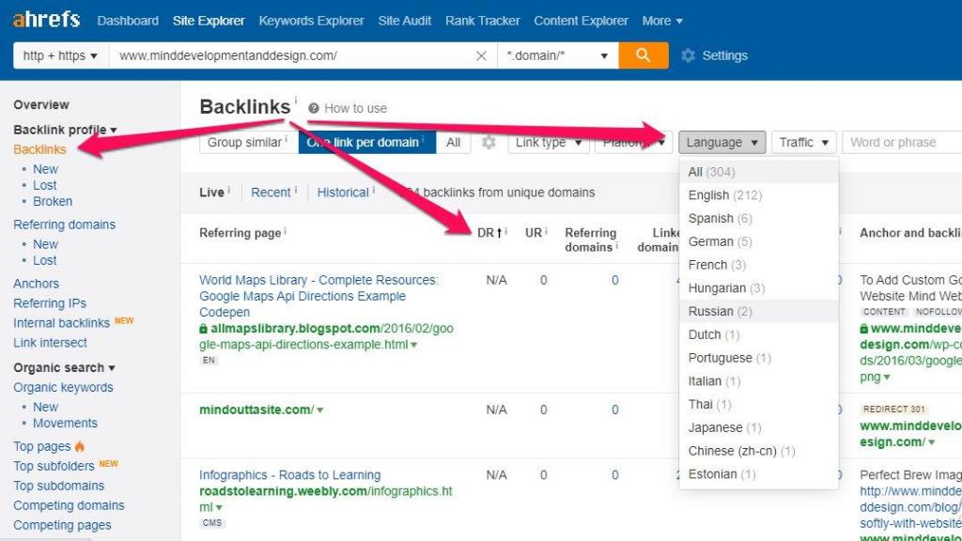Switch to the Recent backlinks tab
962x541 pixels.
coord(271,193)
